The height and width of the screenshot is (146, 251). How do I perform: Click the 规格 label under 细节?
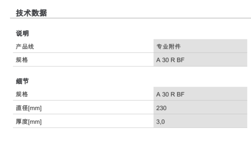(x=22, y=94)
